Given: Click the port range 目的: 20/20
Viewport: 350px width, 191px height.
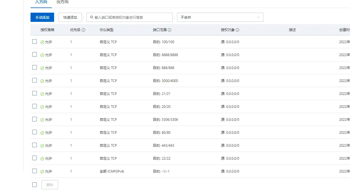Looking at the screenshot, I should click(x=162, y=107).
